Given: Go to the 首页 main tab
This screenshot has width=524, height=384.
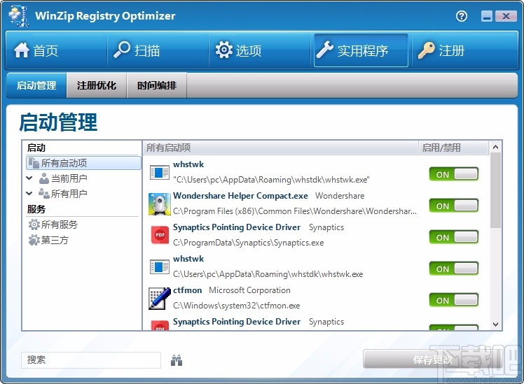Looking at the screenshot, I should click(56, 50).
